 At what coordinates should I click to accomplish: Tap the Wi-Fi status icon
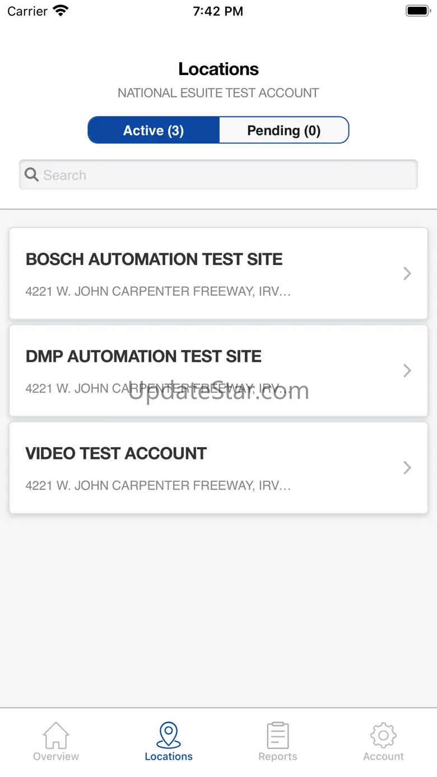click(60, 11)
